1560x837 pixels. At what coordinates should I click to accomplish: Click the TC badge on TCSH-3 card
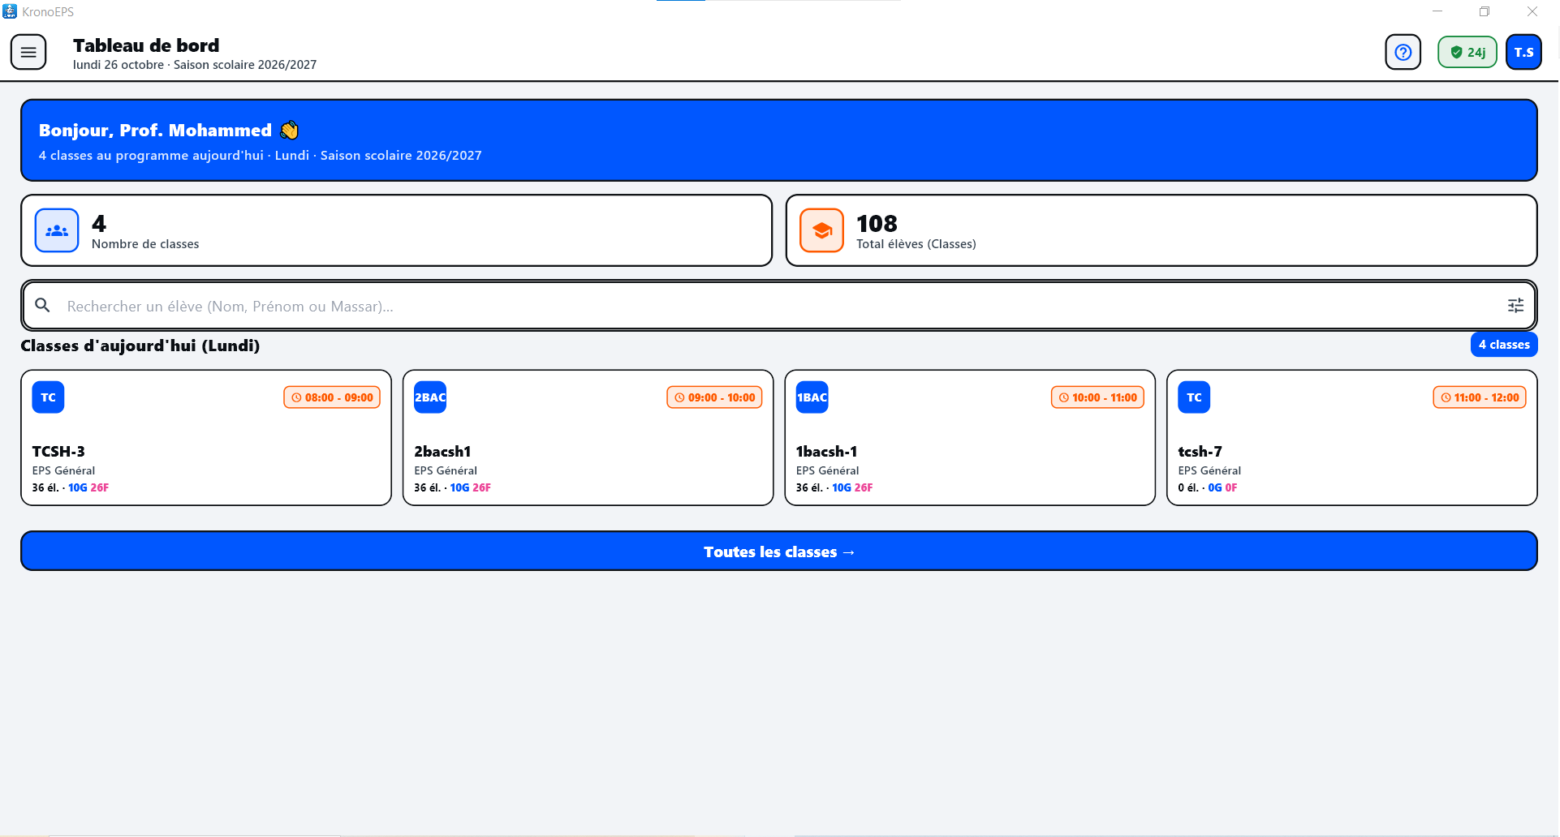click(x=48, y=397)
